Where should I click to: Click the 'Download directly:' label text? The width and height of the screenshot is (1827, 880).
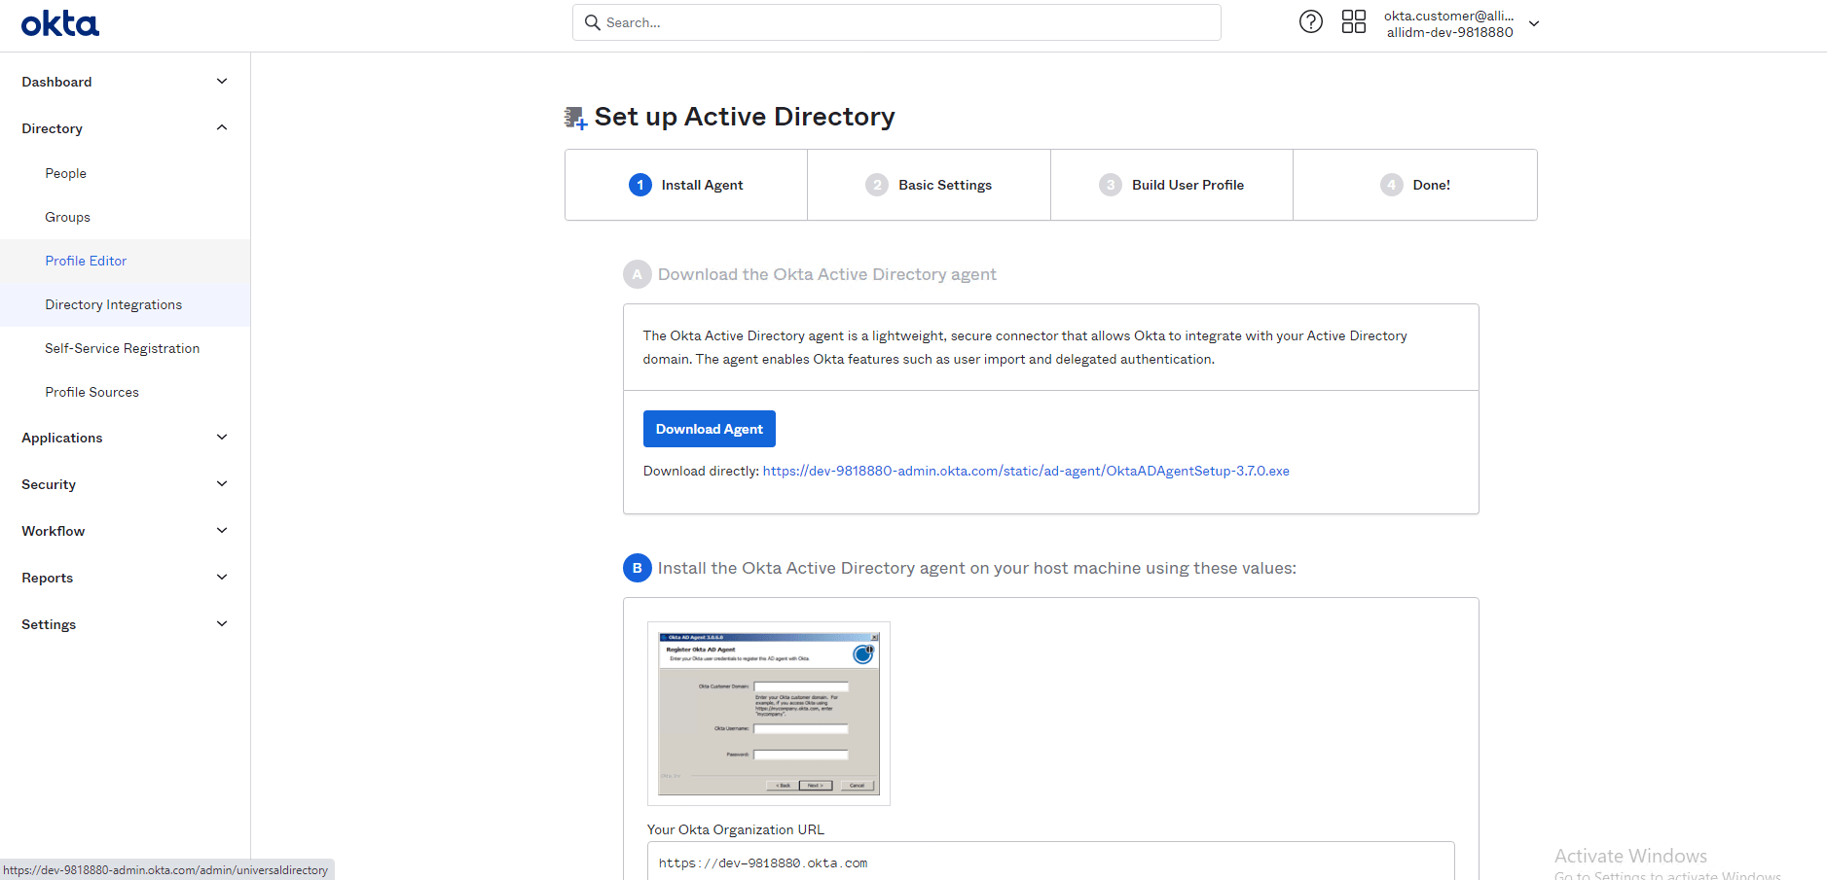[x=701, y=472]
